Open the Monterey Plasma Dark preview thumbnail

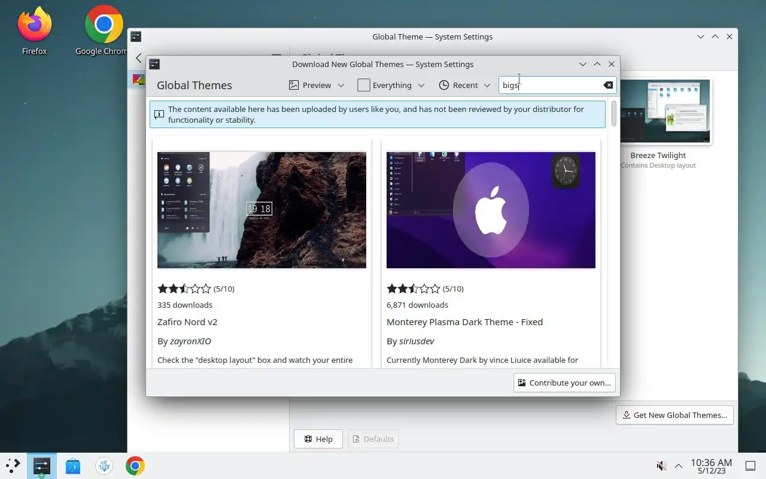[491, 210]
